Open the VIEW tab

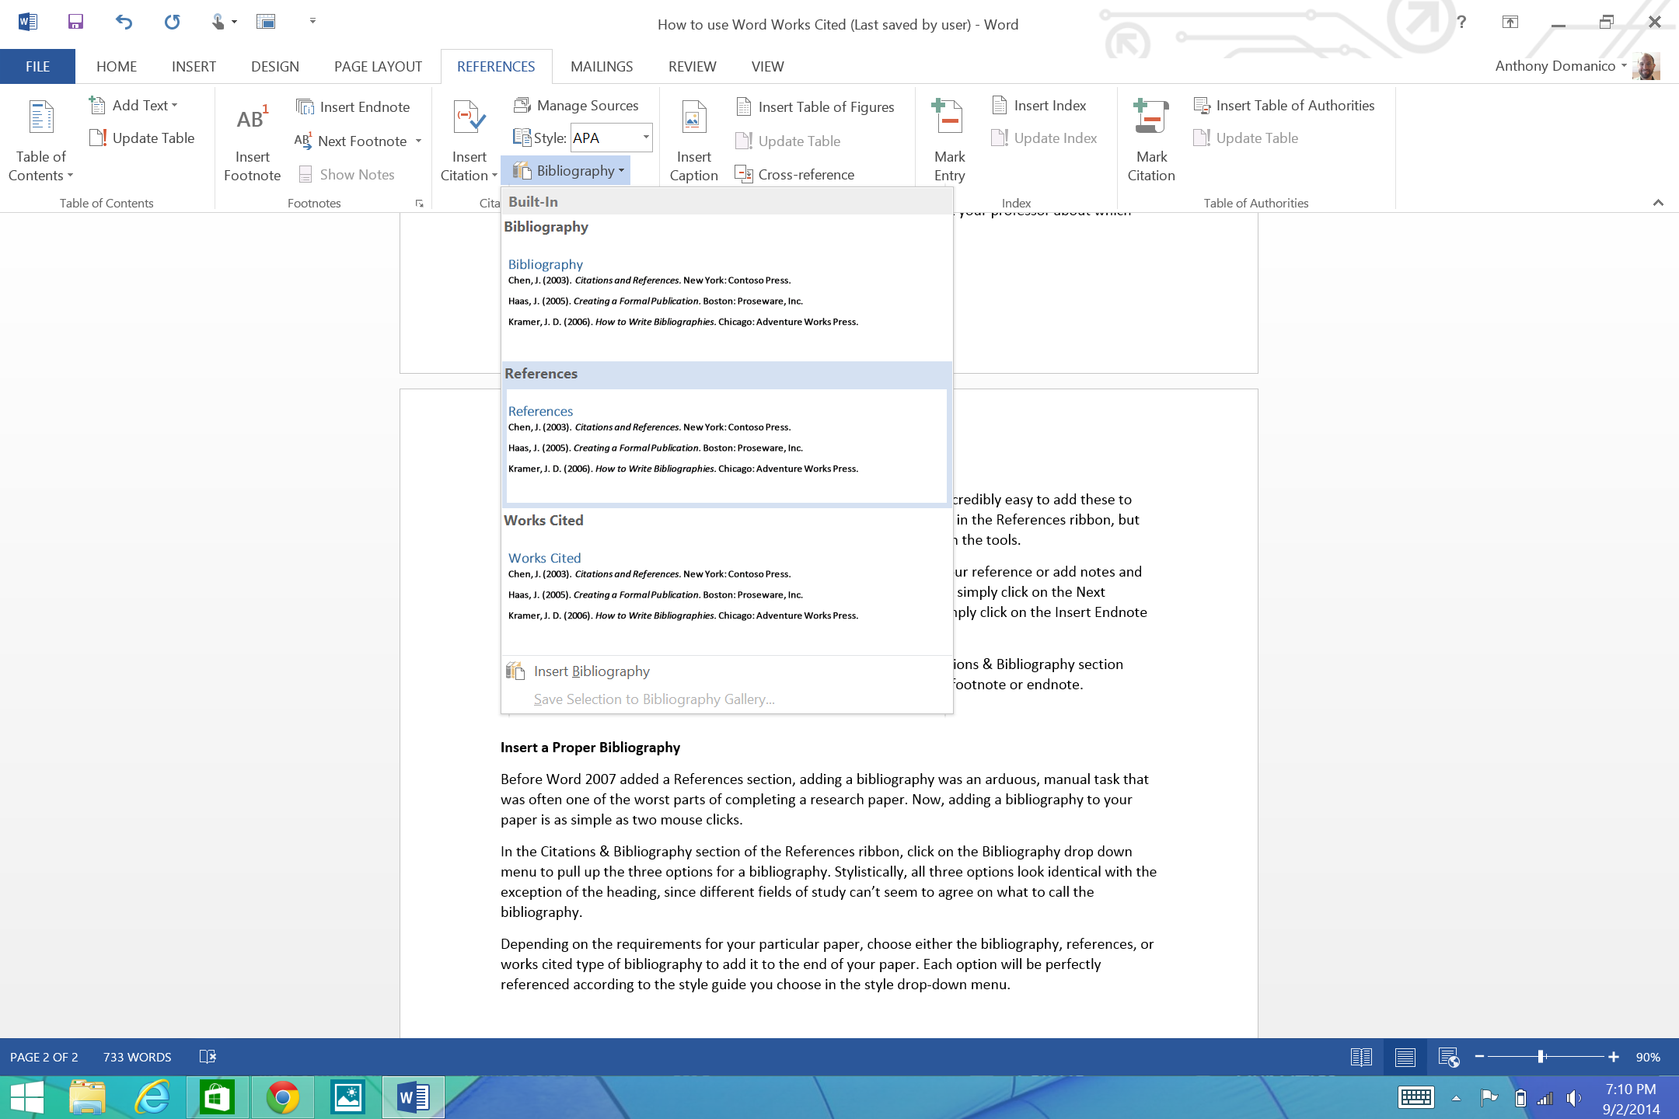[x=767, y=66]
